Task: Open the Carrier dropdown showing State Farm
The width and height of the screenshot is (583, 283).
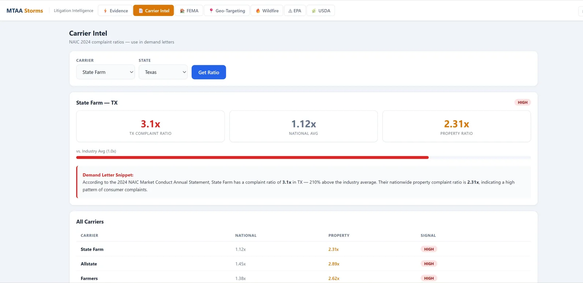Action: [105, 72]
